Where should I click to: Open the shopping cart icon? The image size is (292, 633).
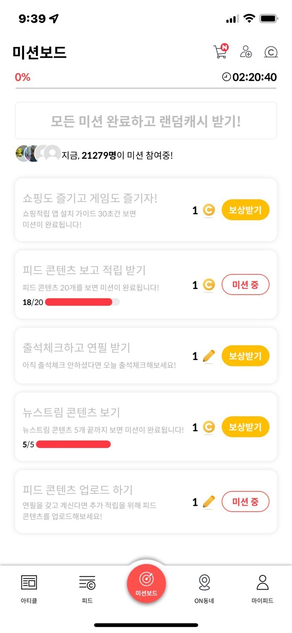click(x=221, y=51)
